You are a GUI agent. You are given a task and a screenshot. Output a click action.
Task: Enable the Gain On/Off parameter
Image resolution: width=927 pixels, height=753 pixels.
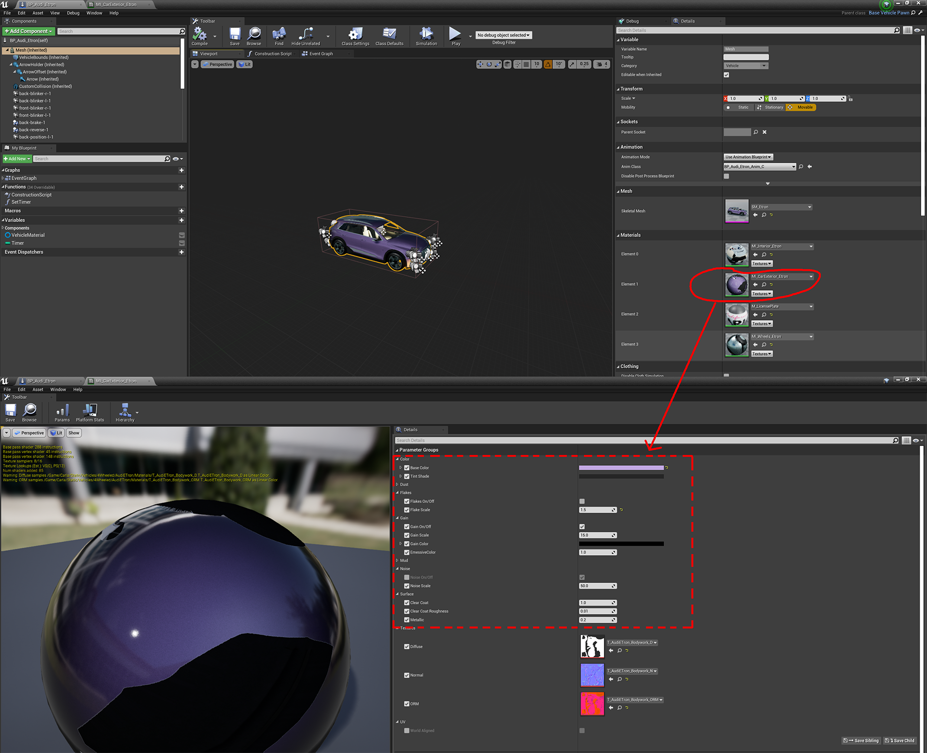tap(582, 527)
